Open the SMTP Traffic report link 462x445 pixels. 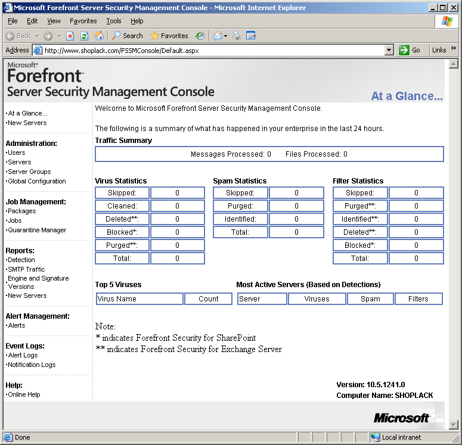pos(26,269)
